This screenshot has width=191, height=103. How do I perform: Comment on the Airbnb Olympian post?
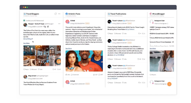click(x=75, y=75)
